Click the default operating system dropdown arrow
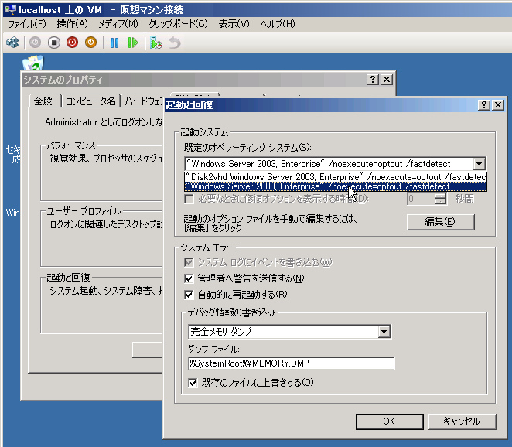 point(479,164)
